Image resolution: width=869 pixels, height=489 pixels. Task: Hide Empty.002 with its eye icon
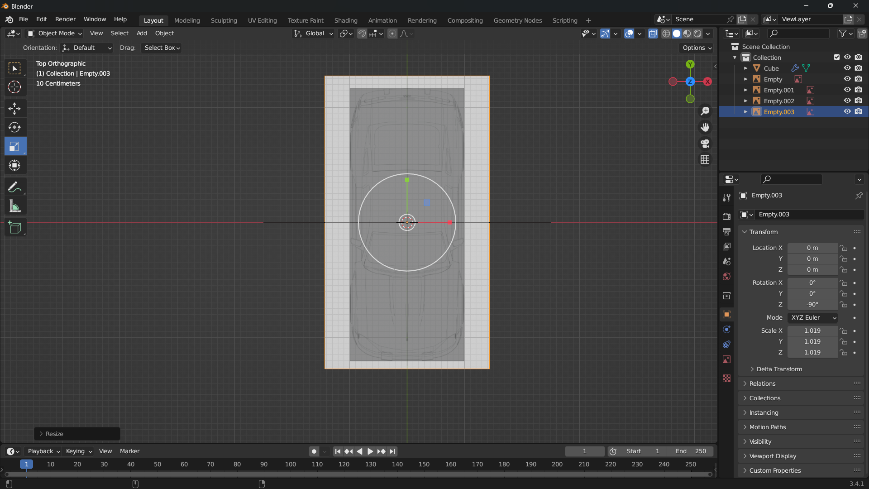(x=847, y=101)
